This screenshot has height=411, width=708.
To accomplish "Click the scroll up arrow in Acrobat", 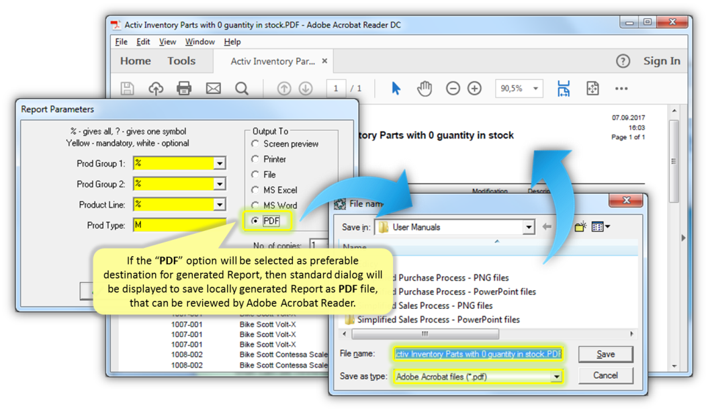I will pyautogui.click(x=674, y=111).
